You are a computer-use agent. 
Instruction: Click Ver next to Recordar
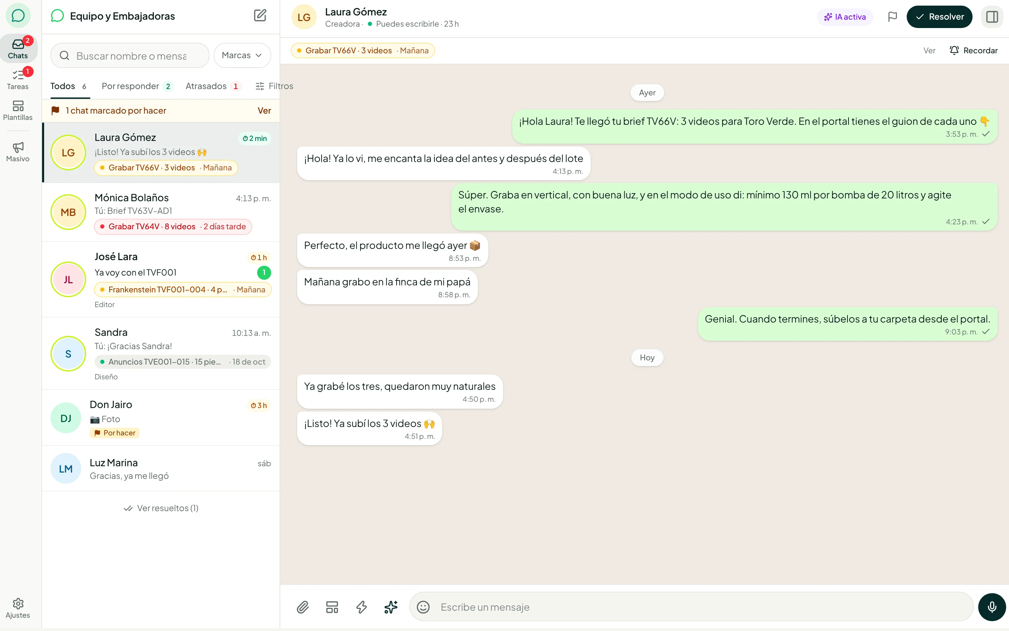929,50
